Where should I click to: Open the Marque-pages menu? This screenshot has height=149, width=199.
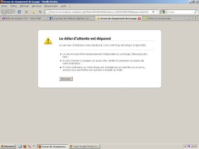(51, 6)
